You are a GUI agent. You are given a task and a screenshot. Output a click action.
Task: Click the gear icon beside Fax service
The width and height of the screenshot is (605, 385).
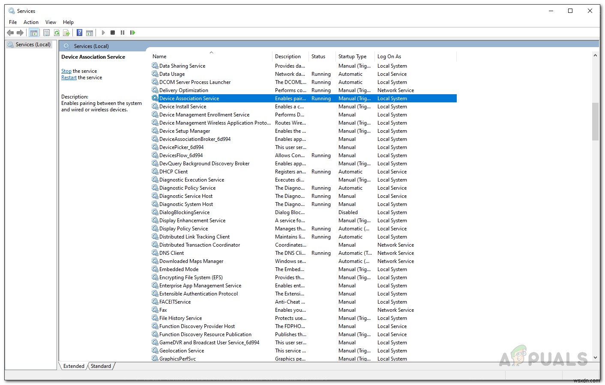155,310
